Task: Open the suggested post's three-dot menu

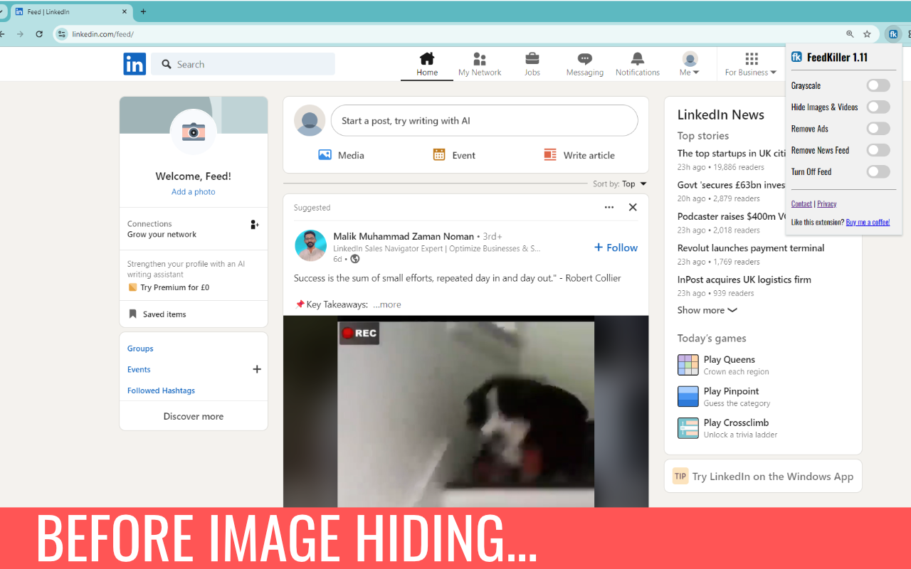Action: [x=609, y=207]
